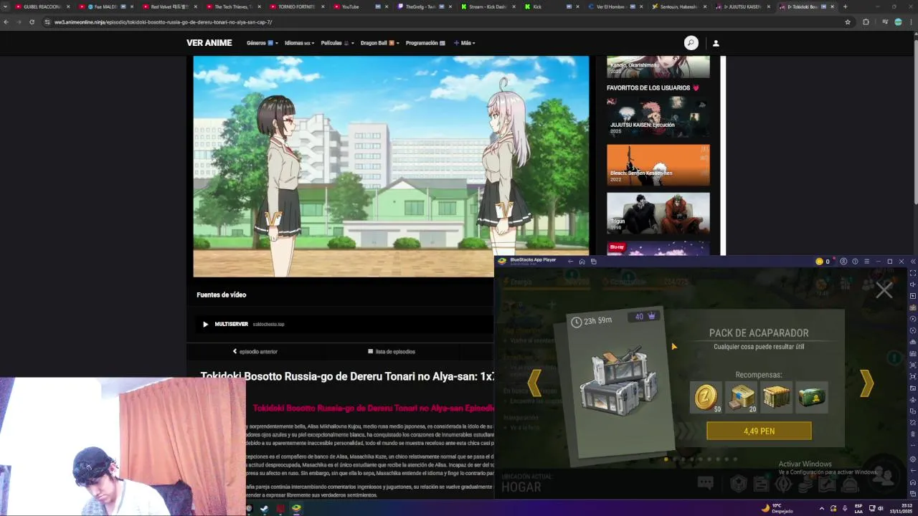918x516 pixels.
Task: Select the gold supply box reward with 20
Action: (x=742, y=397)
